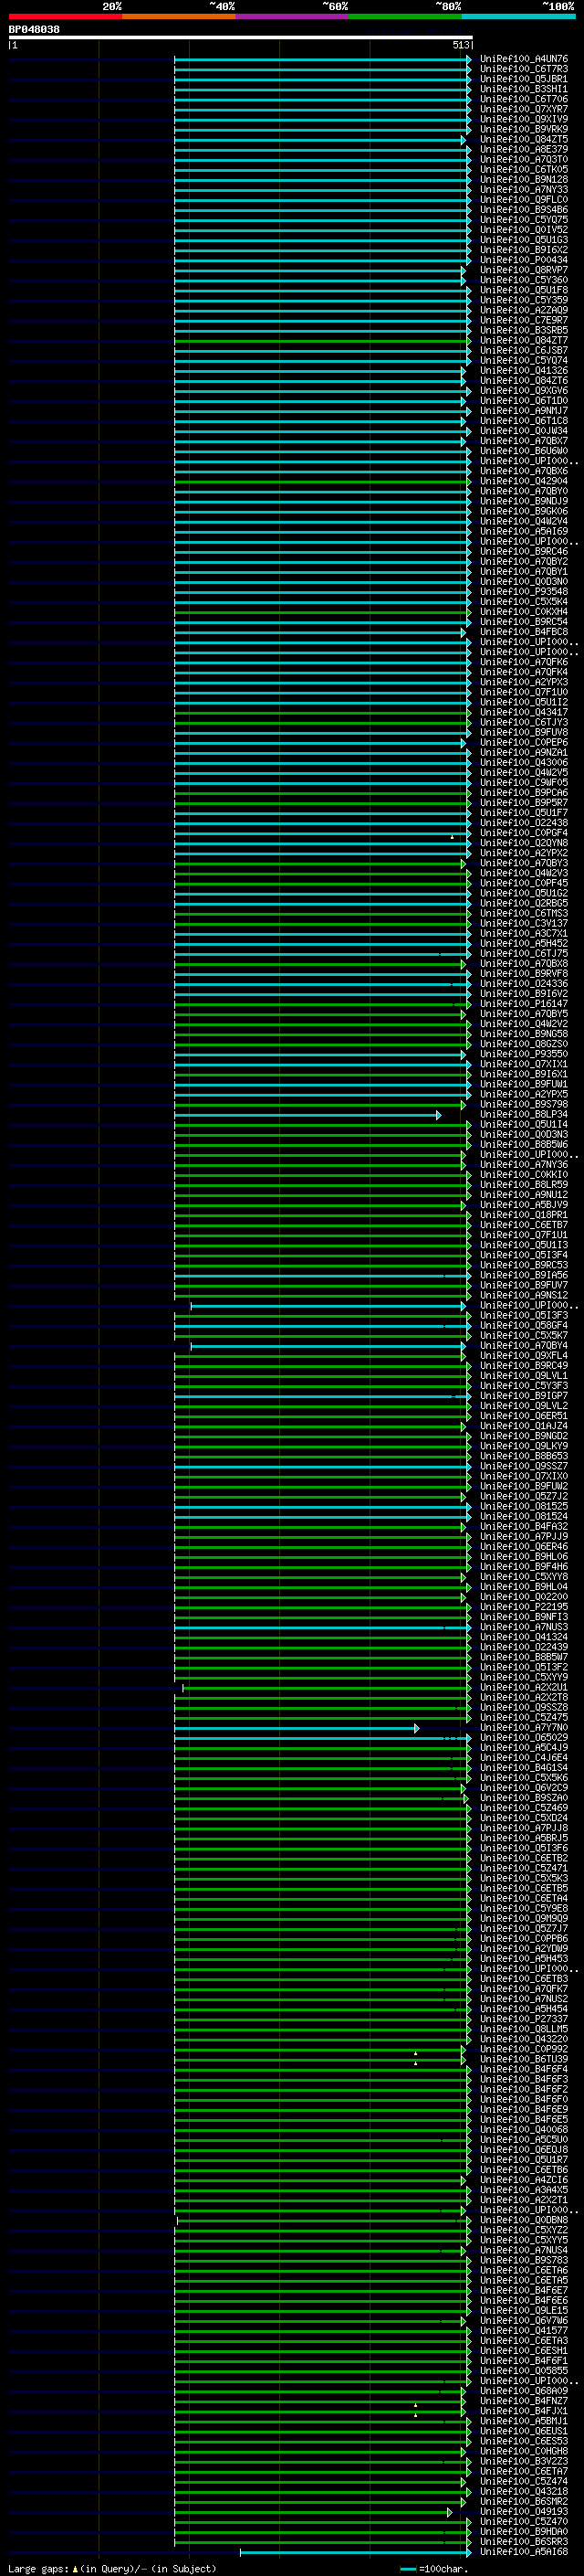Screen dimensions: 584x2576
Task: Open hit UniRef100_C6JSB7
Action: pos(523,350)
